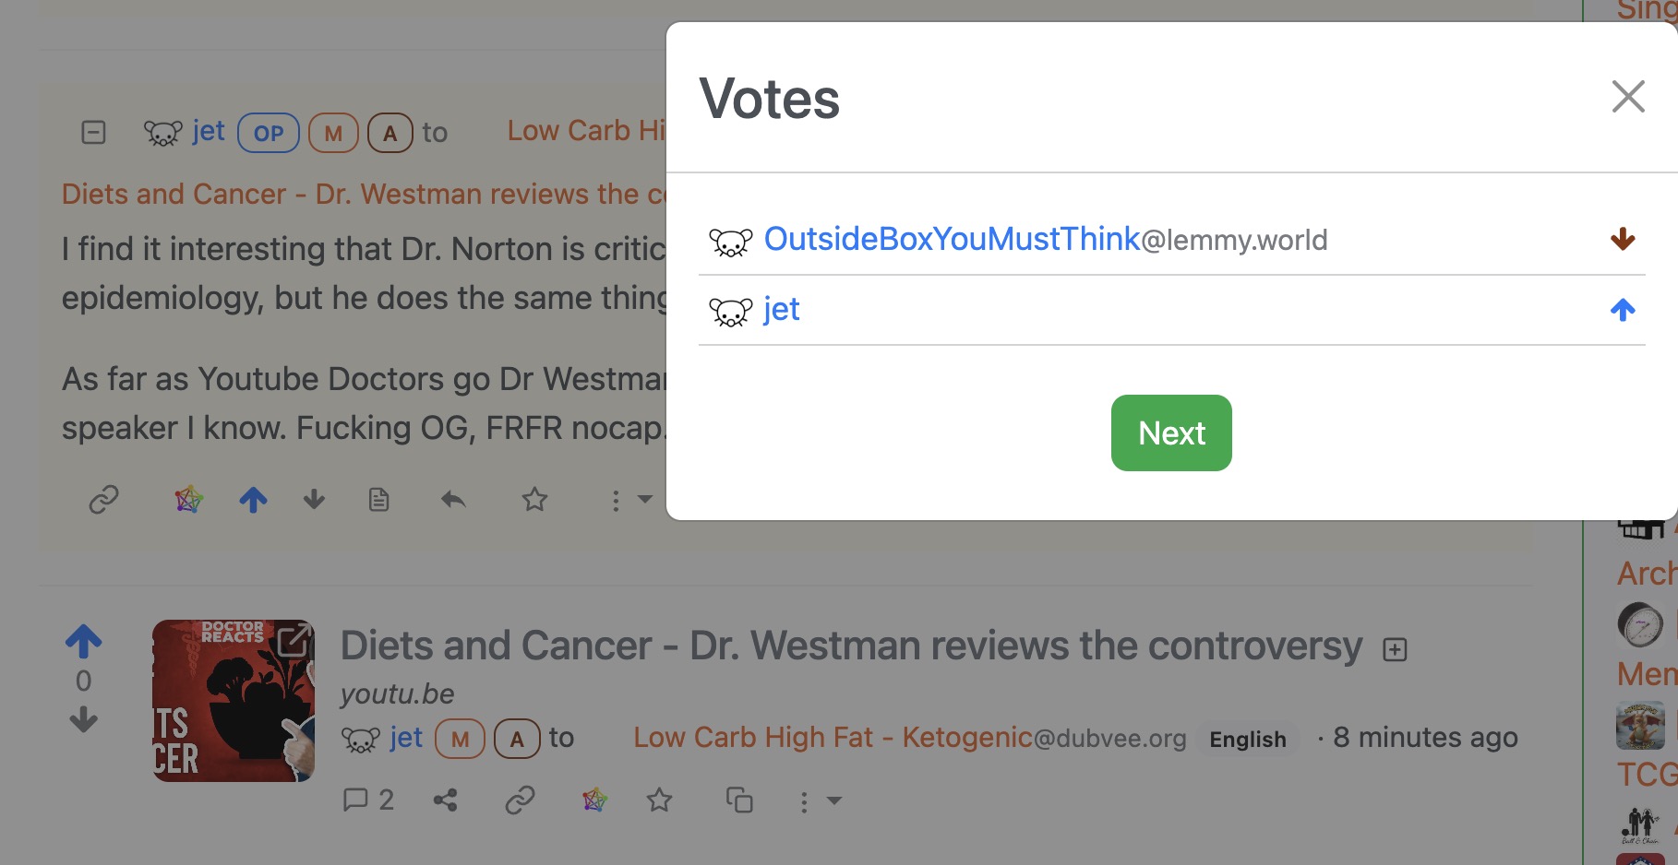Open the fediverse link icon on the comment
Viewport: 1678px width, 865px height.
click(189, 500)
